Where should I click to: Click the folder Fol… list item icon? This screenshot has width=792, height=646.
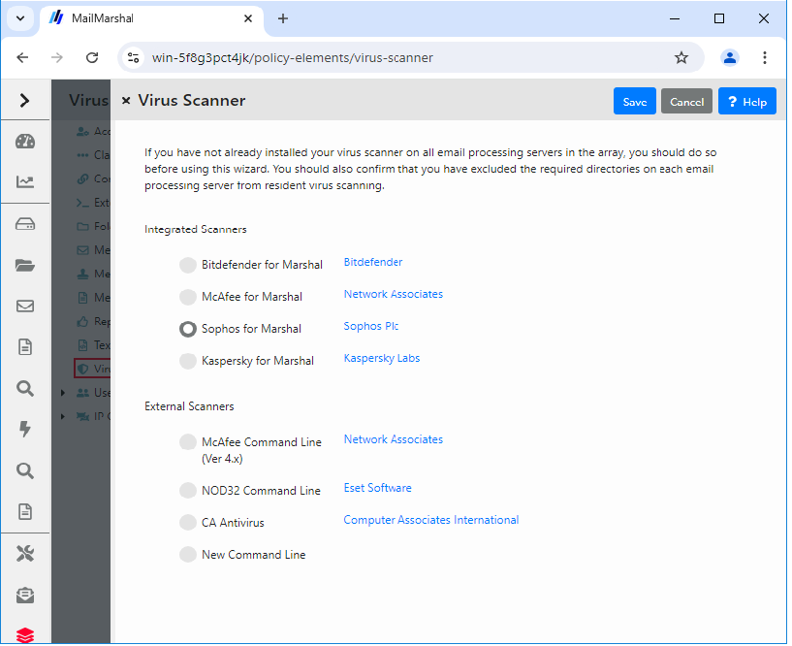(x=82, y=226)
